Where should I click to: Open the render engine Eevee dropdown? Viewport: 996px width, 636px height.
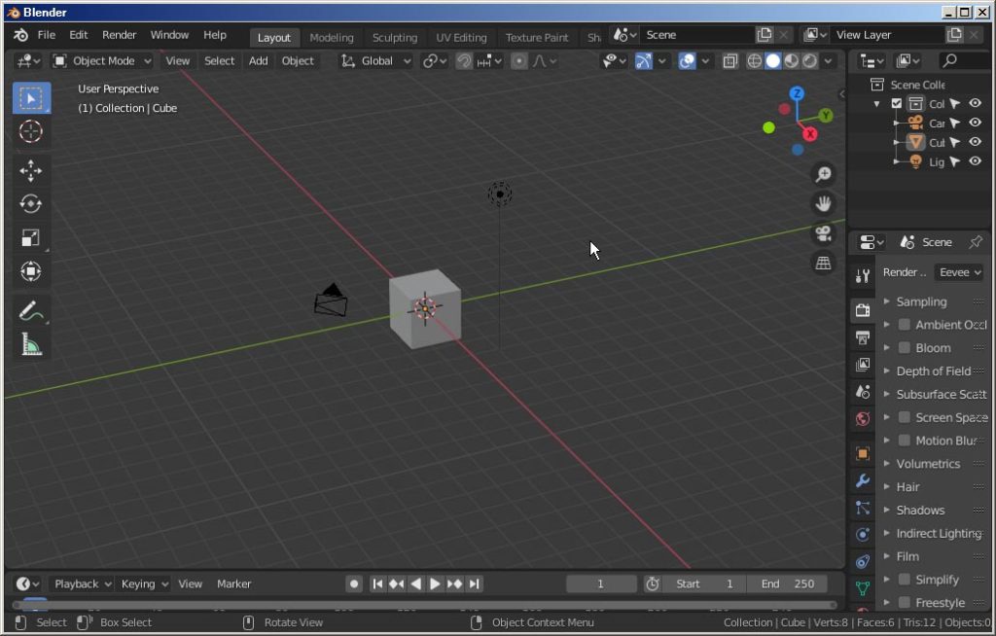click(x=958, y=272)
